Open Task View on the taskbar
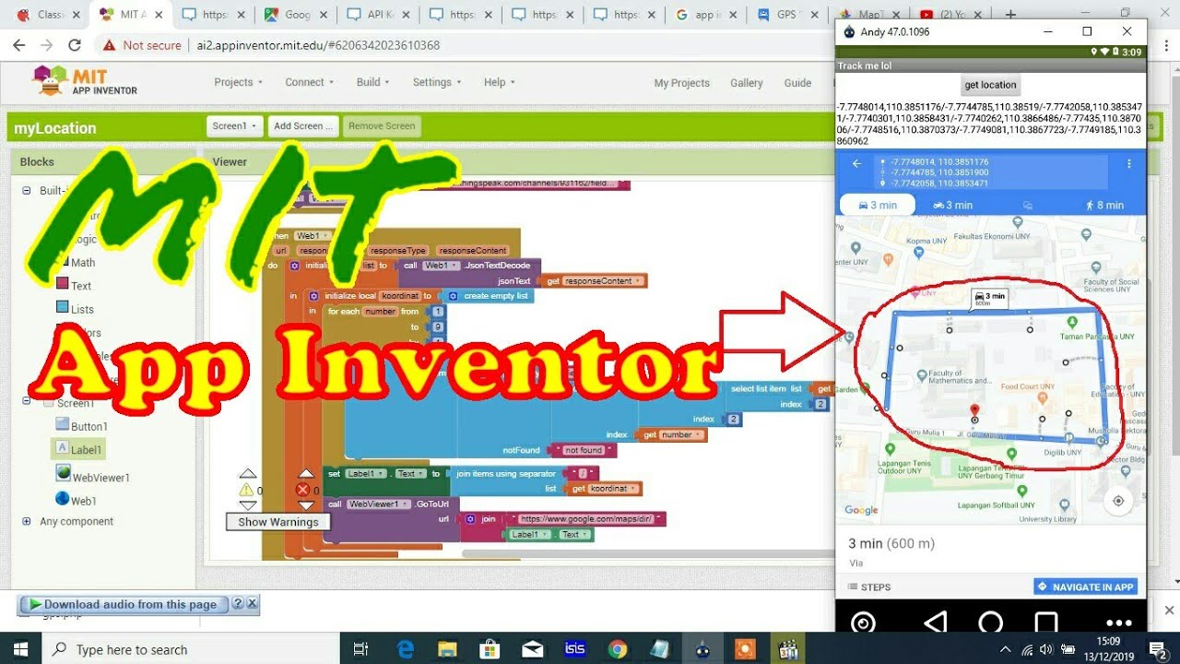1180x664 pixels. click(361, 649)
